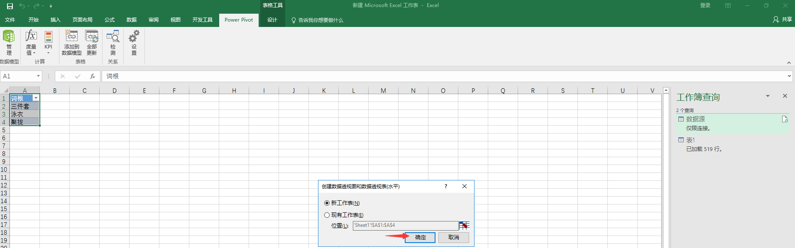Click Add to Data Model (添加到数据模型)

coord(71,42)
